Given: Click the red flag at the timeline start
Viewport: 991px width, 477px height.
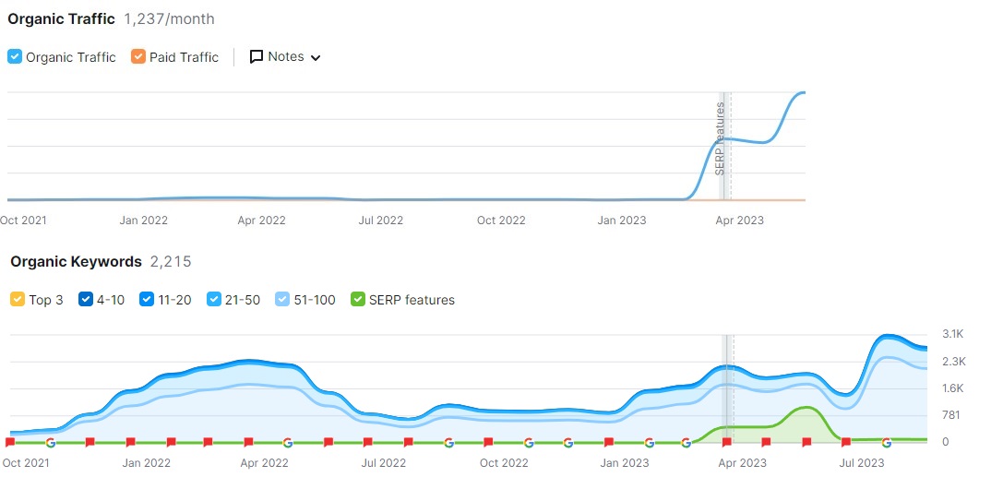Looking at the screenshot, I should pos(10,442).
